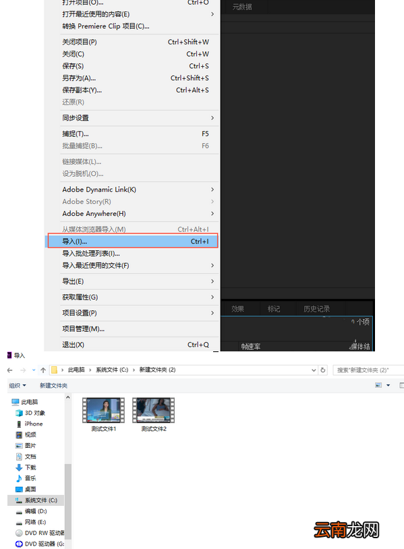
Task: Select 编辑 (D:) drive in tree
Action: pyautogui.click(x=31, y=511)
